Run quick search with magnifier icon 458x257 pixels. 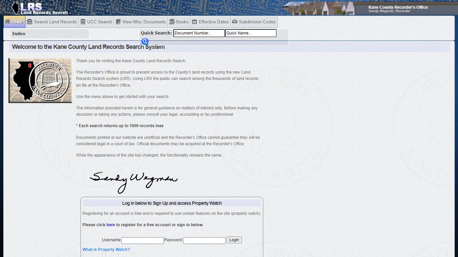pos(145,41)
